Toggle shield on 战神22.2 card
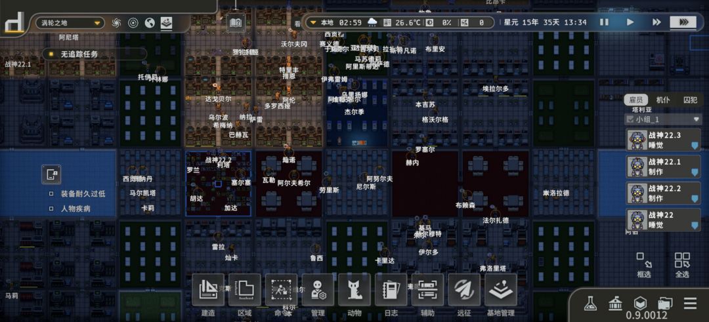709x322 pixels. coord(695,198)
